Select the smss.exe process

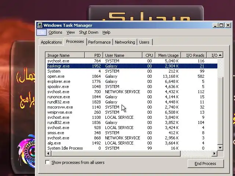coord(132,133)
